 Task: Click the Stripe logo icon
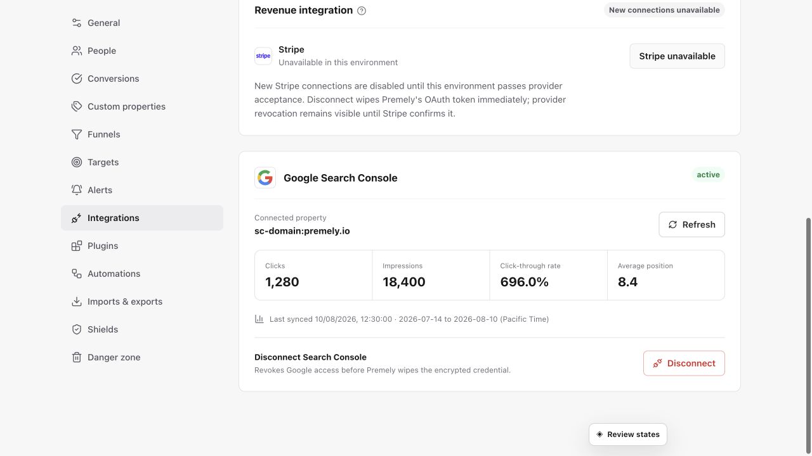263,56
